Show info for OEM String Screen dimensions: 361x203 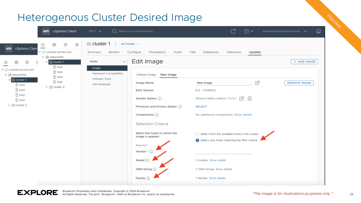155,169
